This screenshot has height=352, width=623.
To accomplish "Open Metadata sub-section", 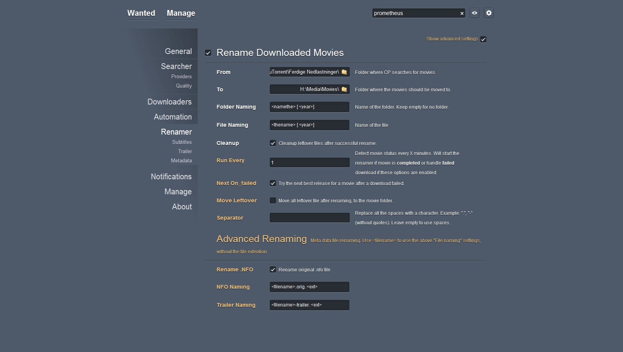I will tap(181, 160).
